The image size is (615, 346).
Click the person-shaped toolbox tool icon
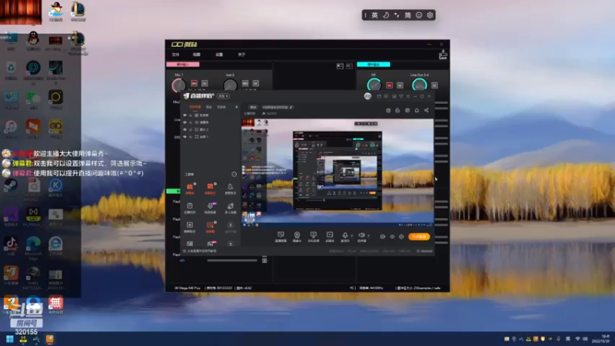(230, 188)
